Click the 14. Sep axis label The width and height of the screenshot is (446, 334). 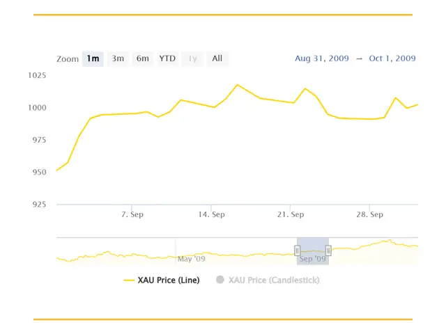pos(211,214)
